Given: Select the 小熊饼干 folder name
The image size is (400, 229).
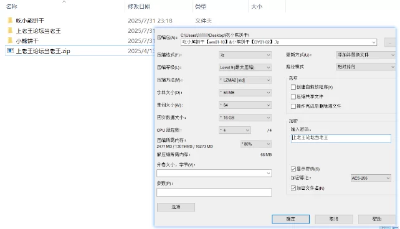Looking at the screenshot, I should point(27,40).
